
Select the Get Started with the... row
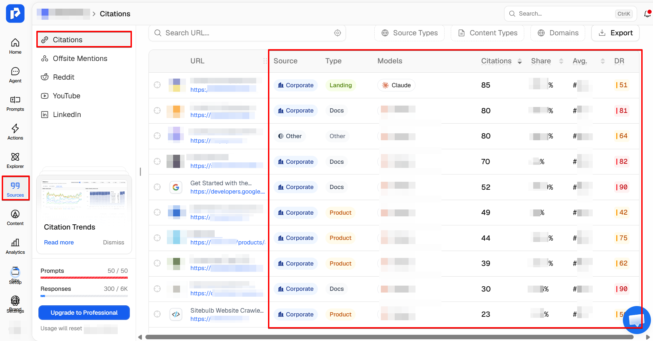pyautogui.click(x=157, y=187)
